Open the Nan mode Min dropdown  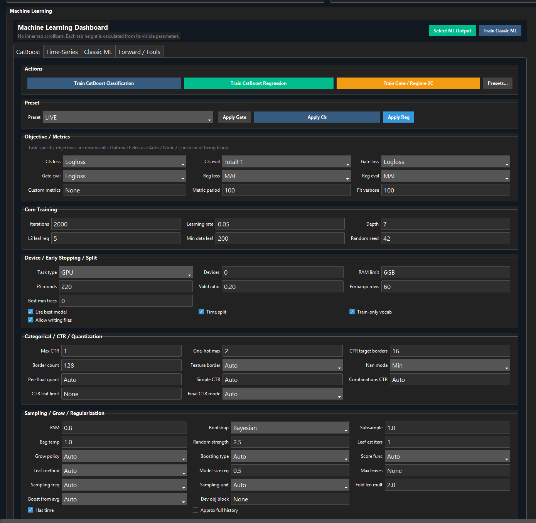coord(450,365)
